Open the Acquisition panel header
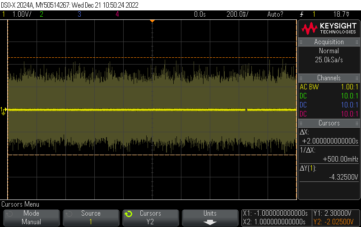 329,42
